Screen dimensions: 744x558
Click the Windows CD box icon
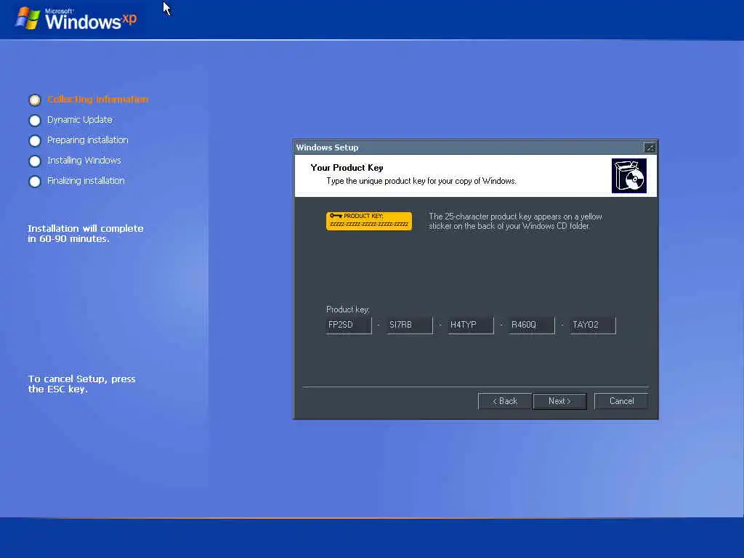tap(628, 176)
